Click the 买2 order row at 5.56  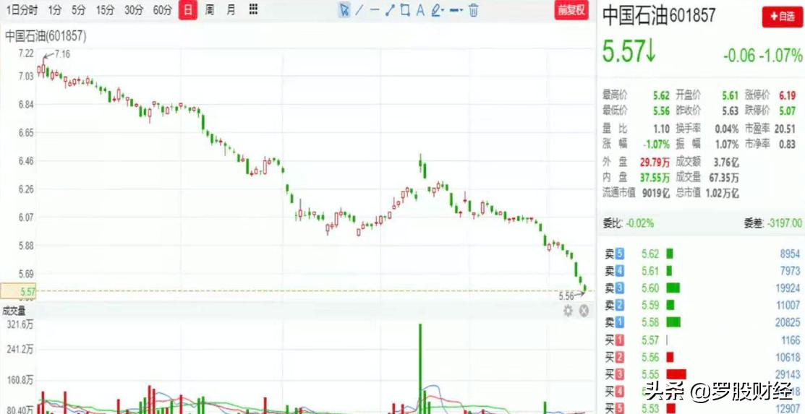[701, 357]
